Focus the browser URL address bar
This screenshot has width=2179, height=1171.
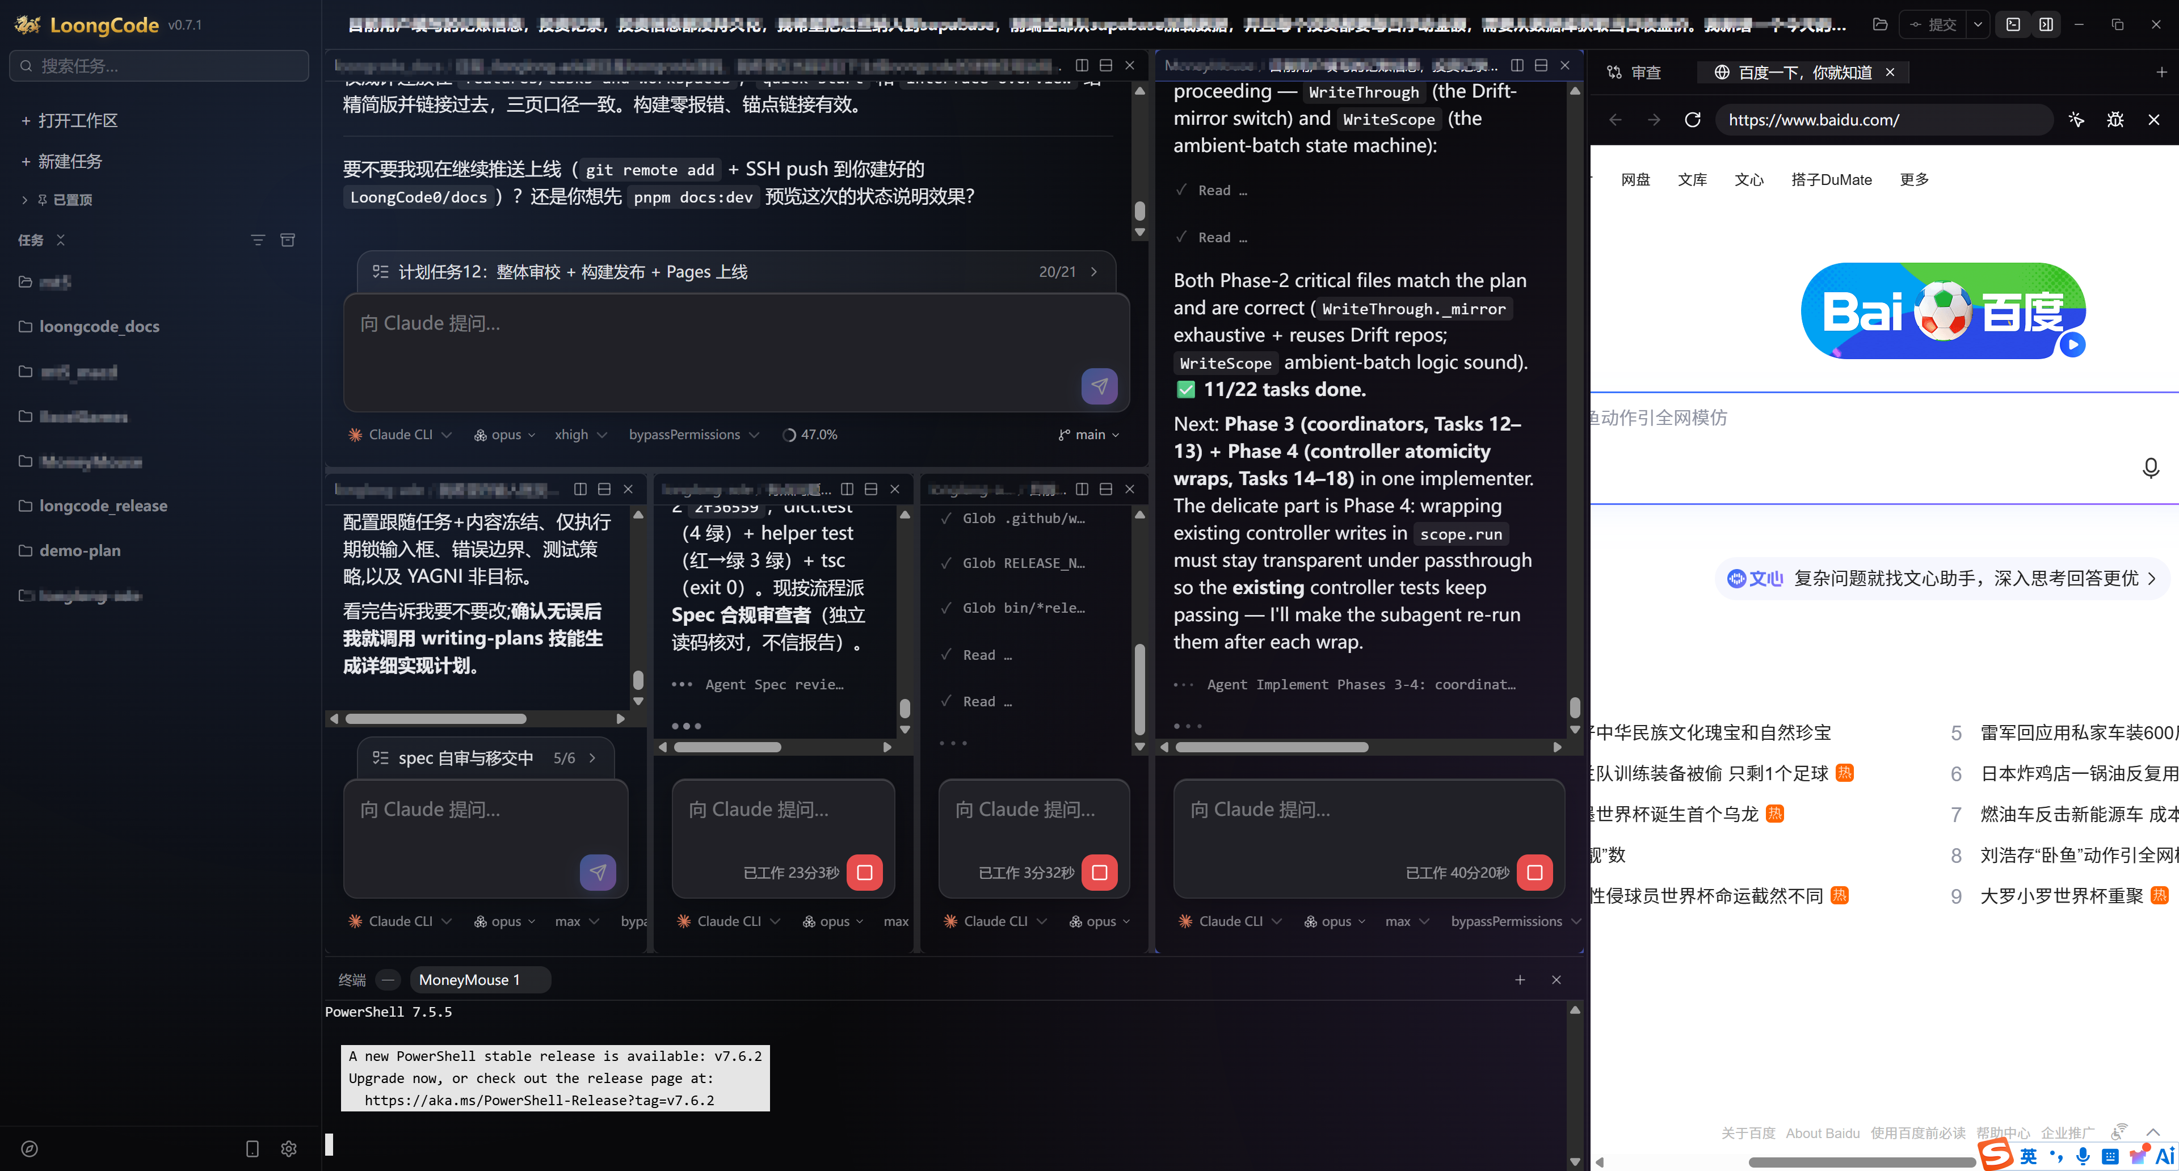(x=1883, y=120)
